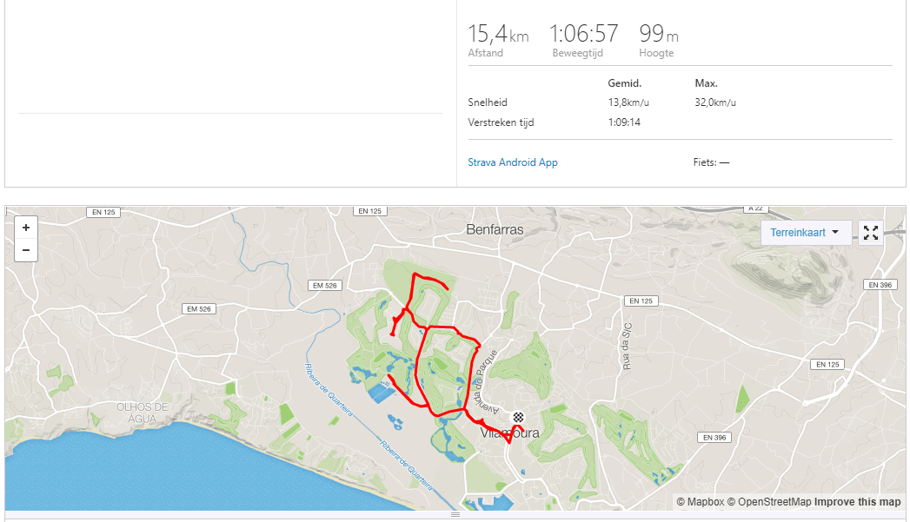Open the OpenStreetMap attribution link
The height and width of the screenshot is (522, 910).
point(769,502)
